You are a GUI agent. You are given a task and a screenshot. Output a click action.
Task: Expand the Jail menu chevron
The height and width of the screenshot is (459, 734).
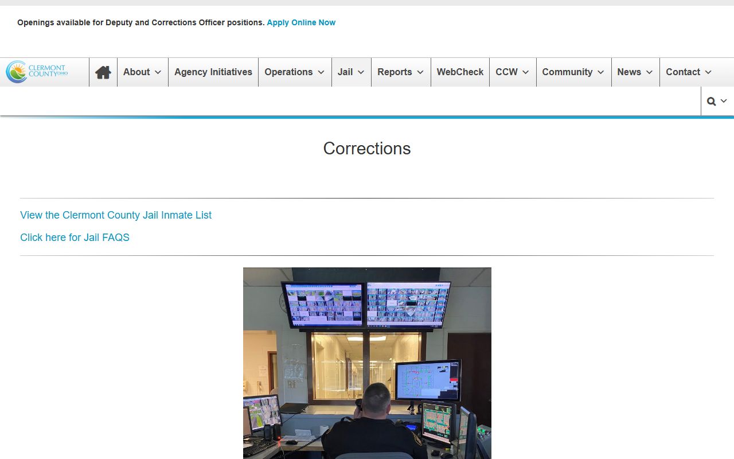(361, 72)
